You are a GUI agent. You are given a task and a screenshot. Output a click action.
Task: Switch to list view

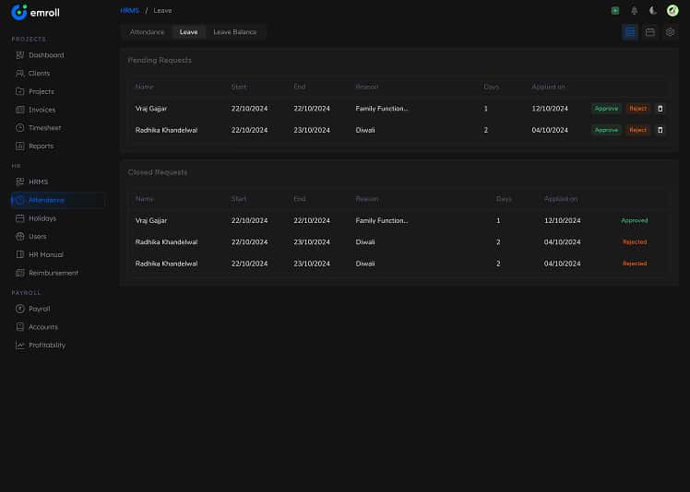click(x=630, y=32)
